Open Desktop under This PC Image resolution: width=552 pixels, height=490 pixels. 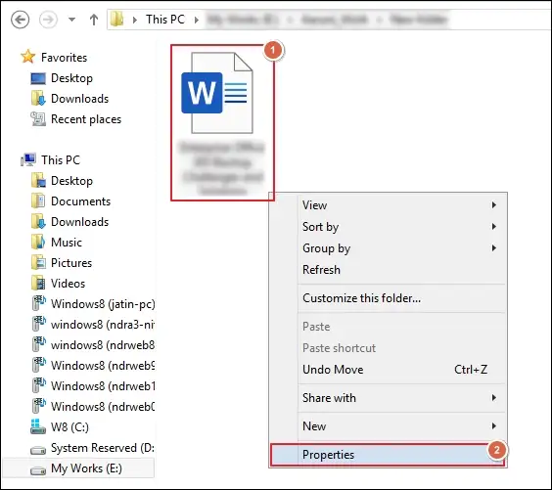pyautogui.click(x=71, y=181)
